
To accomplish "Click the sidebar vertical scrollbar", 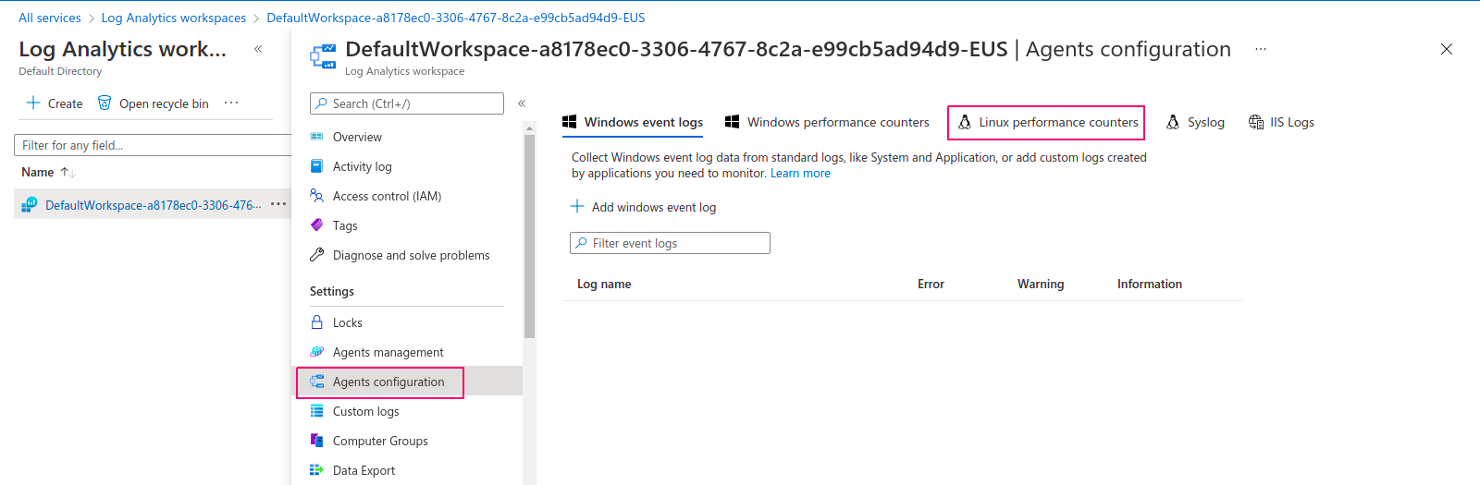I will pos(529,237).
